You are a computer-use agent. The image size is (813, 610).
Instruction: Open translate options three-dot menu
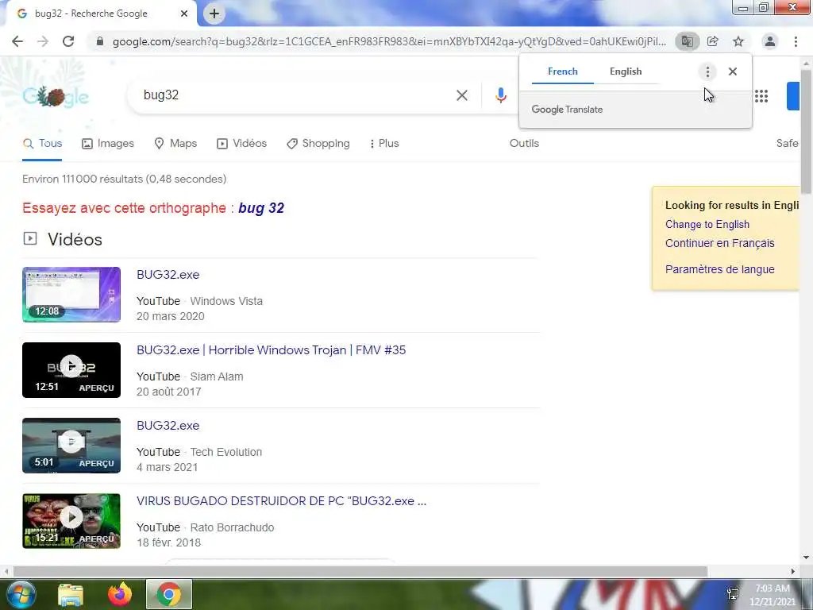pos(707,71)
